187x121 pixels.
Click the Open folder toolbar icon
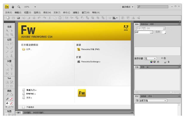tap(18, 18)
